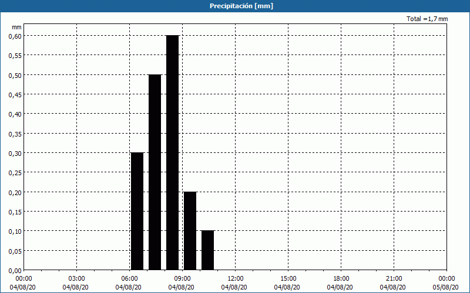The width and height of the screenshot is (470, 293).
Task: Click the 0,20 y-axis label
Action: (x=15, y=192)
